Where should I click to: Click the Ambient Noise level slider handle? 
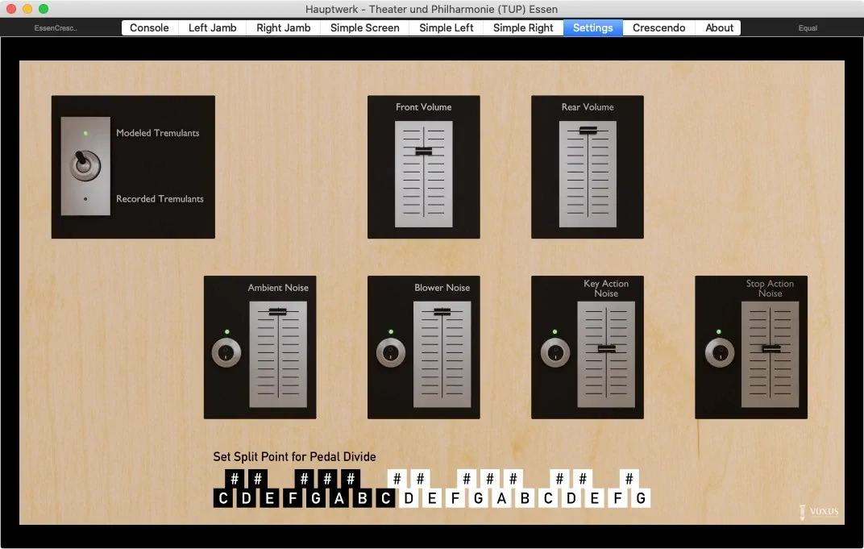278,311
